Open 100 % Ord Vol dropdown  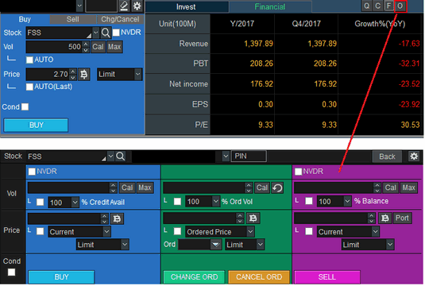[215, 202]
